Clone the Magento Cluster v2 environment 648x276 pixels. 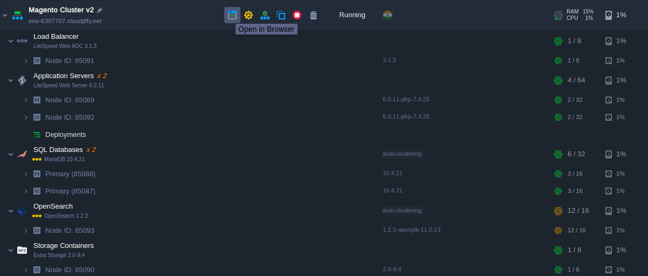pyautogui.click(x=281, y=15)
